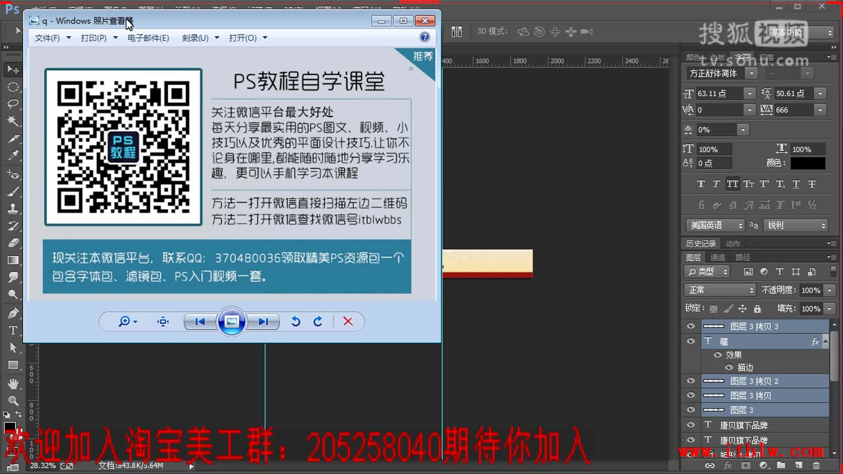Click vertical scale 100% input field
This screenshot has height=474, width=843.
point(714,150)
